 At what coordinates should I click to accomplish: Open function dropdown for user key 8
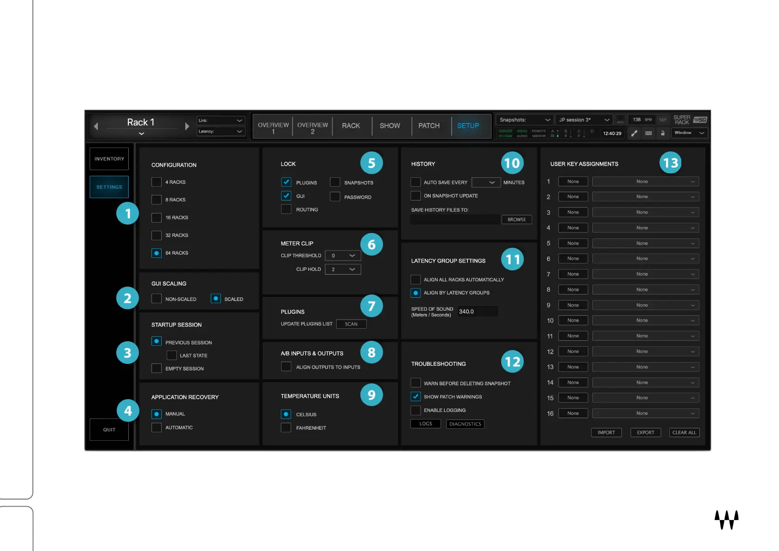[646, 289]
